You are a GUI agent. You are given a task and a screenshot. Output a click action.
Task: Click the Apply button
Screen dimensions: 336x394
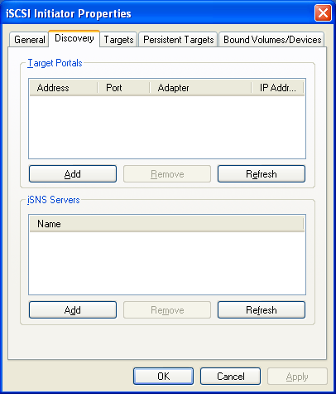pos(297,377)
